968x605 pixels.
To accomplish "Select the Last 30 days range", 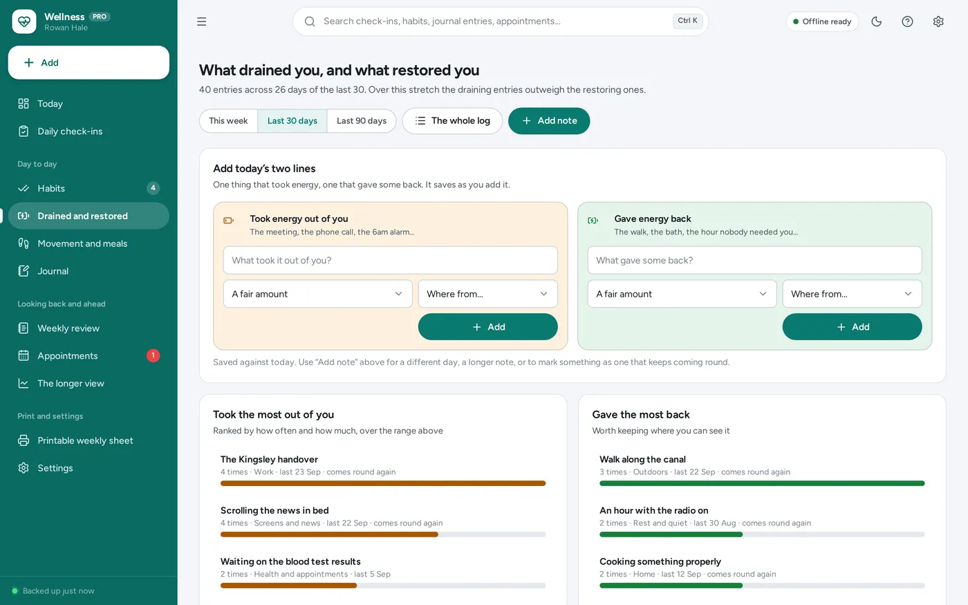I will 292,121.
